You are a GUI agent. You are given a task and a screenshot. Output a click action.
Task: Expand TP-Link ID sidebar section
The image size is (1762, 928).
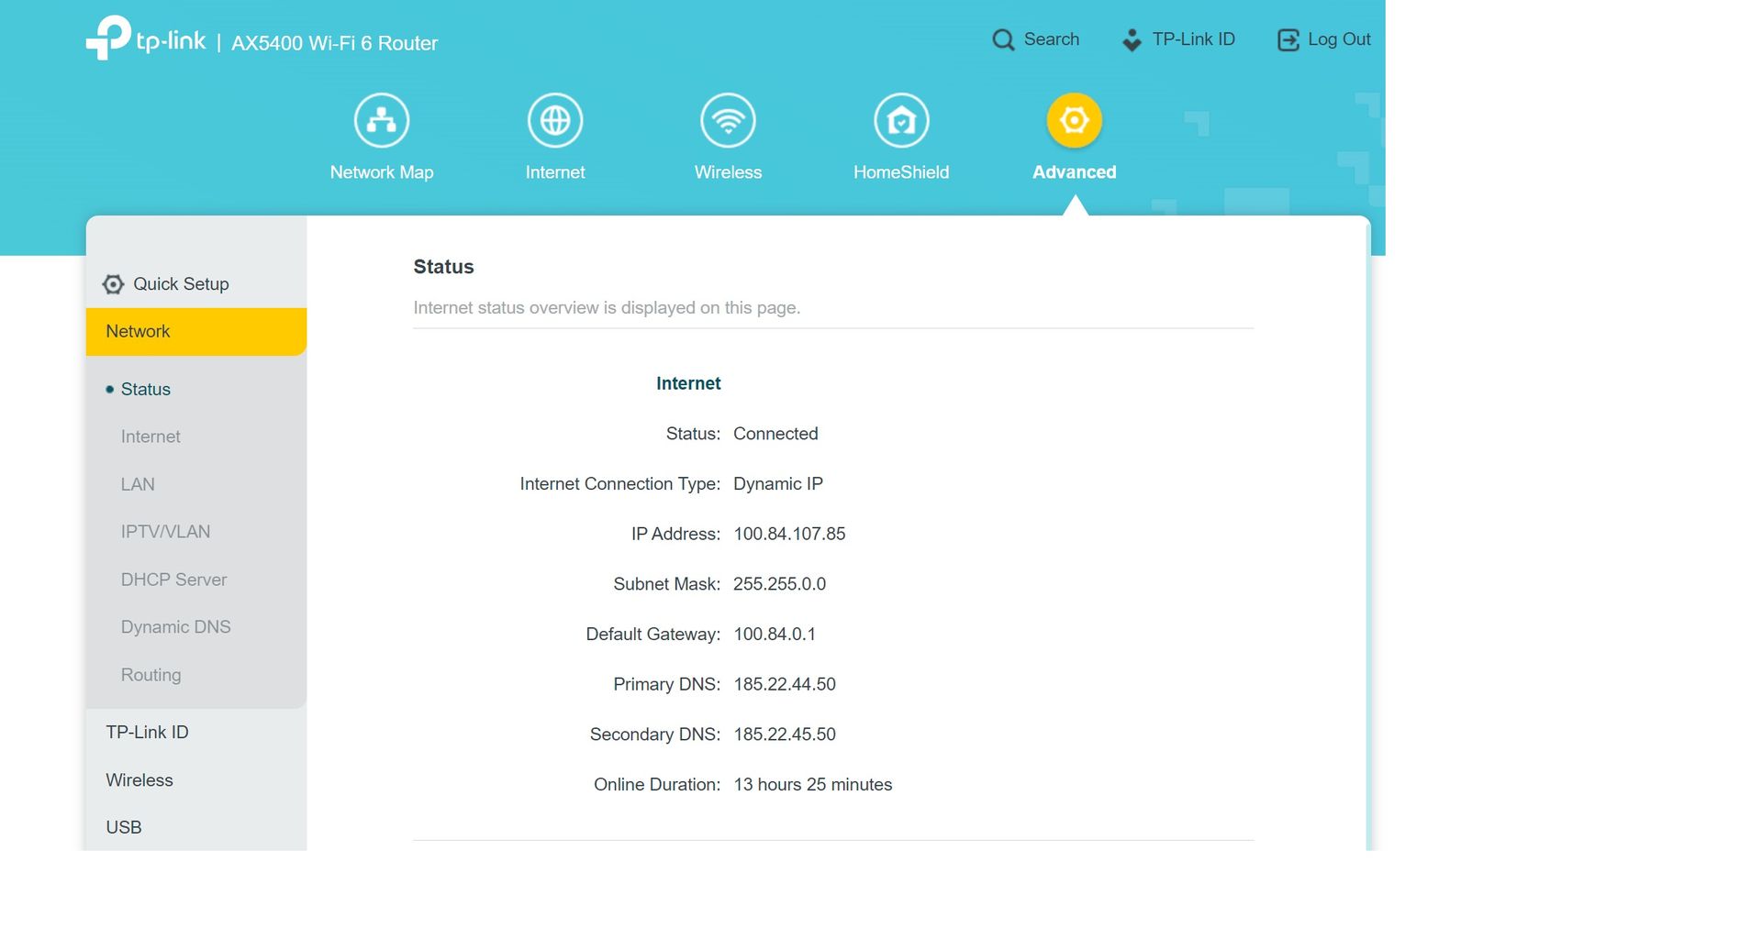pos(147,733)
